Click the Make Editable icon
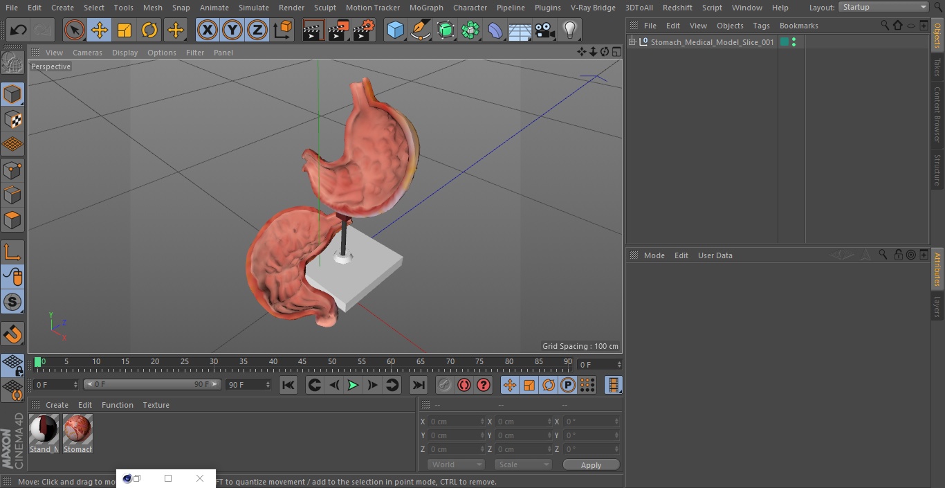This screenshot has width=945, height=488. pyautogui.click(x=12, y=63)
